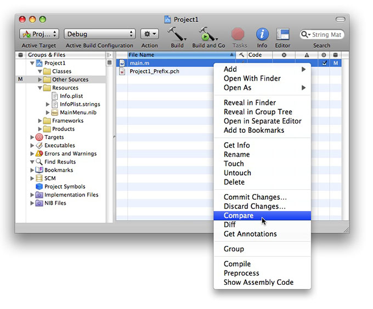Collapse the Classes folder triangle
The image size is (373, 309).
click(40, 71)
